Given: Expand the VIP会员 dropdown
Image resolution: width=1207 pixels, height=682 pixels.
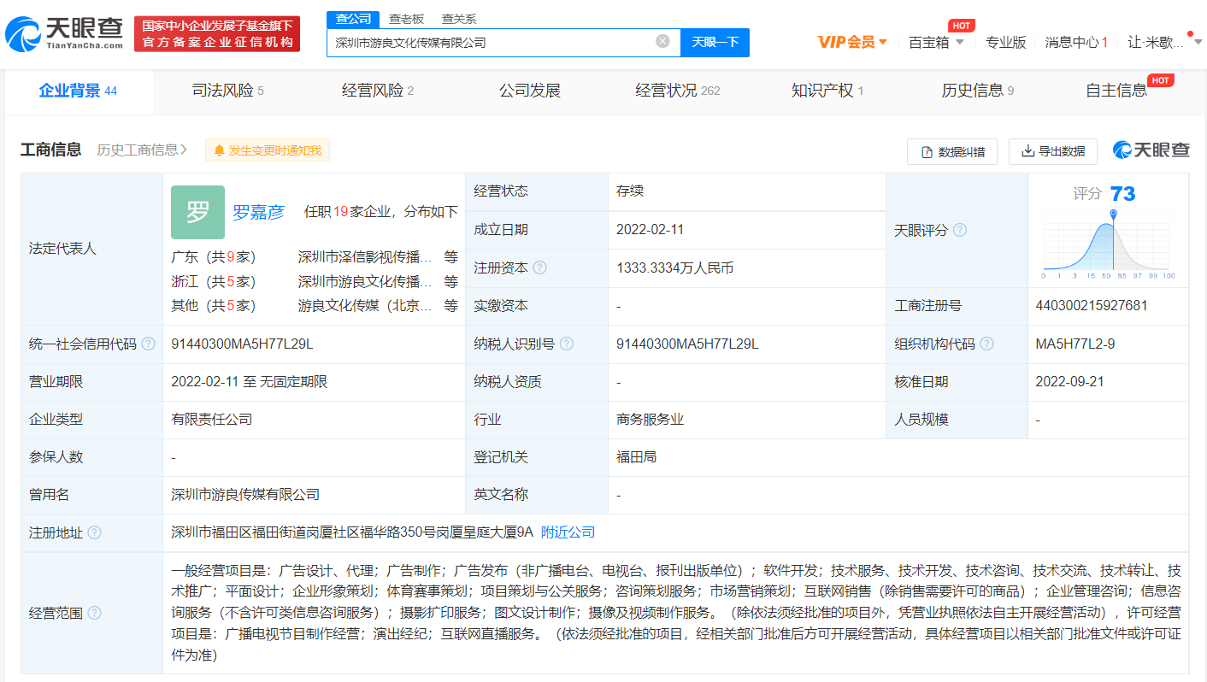Looking at the screenshot, I should (852, 42).
